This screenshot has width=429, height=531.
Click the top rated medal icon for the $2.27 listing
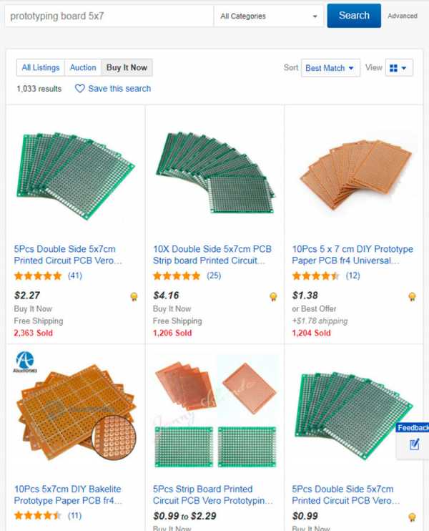tap(134, 297)
